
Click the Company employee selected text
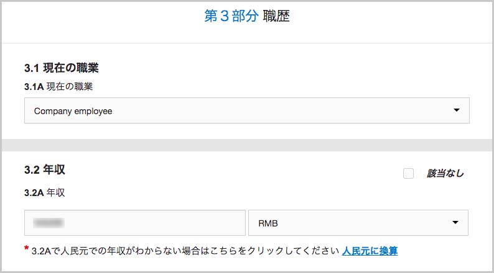(73, 111)
